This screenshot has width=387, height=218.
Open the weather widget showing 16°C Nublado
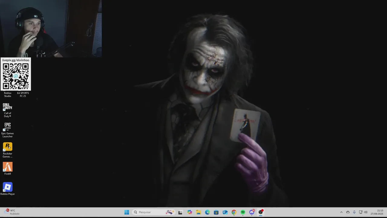[12, 212]
